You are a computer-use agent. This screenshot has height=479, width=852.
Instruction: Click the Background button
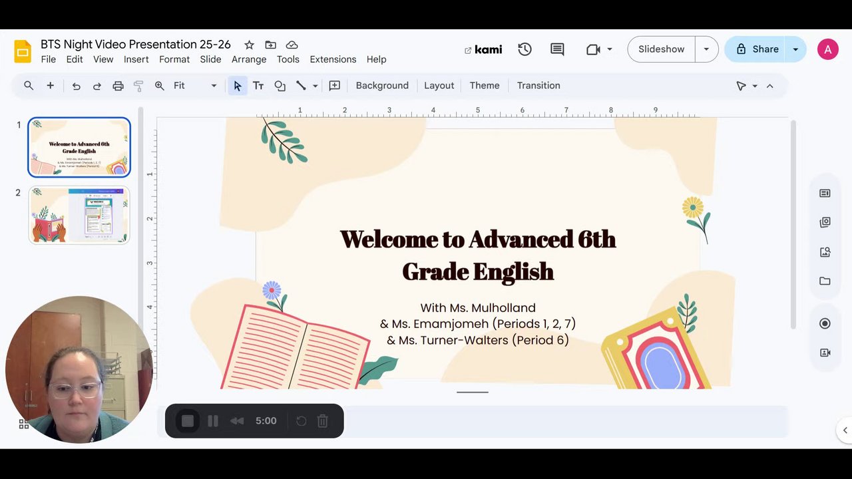click(382, 86)
